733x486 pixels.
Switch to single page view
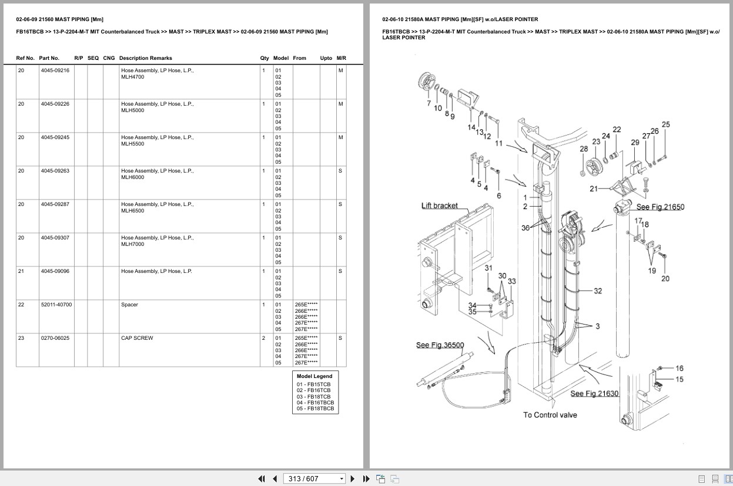[x=702, y=479]
